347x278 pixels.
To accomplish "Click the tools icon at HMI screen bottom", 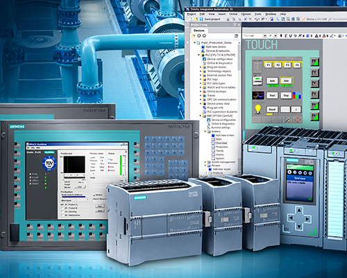I will (287, 120).
